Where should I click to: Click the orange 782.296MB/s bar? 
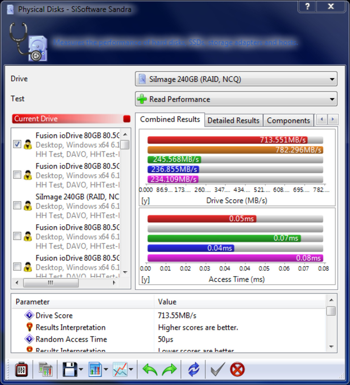click(235, 150)
